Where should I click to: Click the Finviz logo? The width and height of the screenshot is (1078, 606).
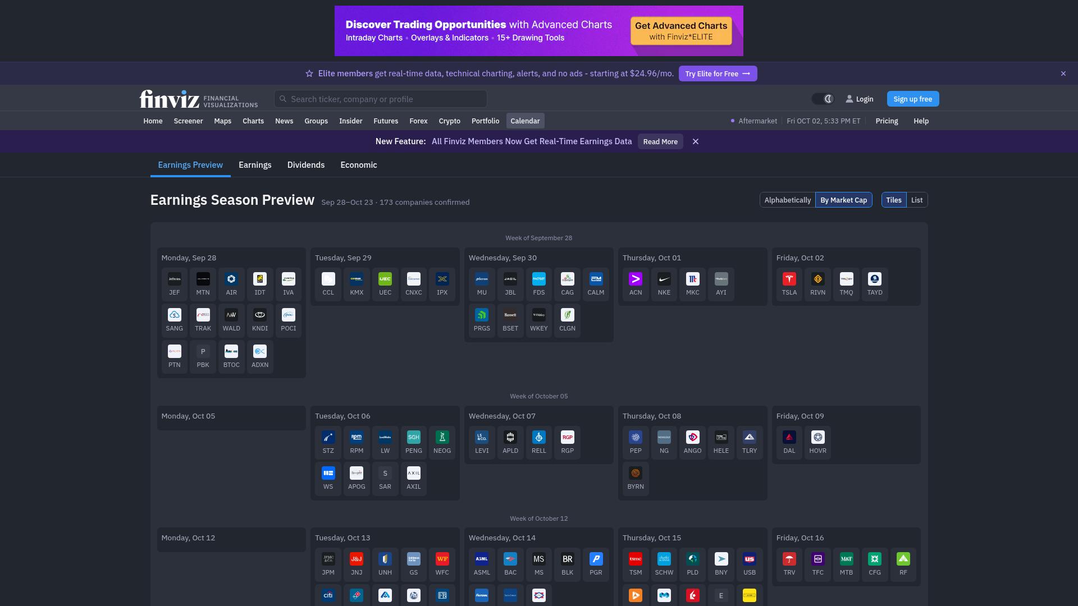[199, 99]
